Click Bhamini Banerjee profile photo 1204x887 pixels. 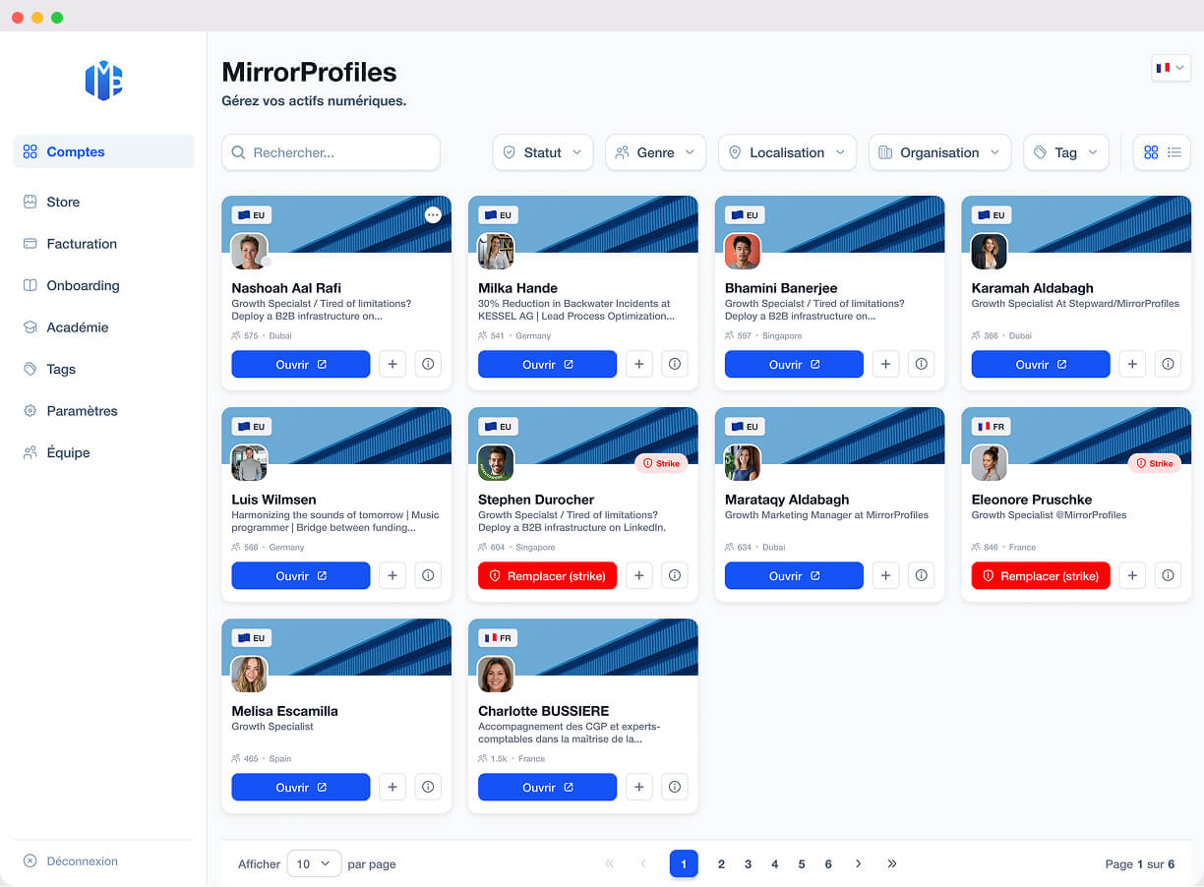743,251
